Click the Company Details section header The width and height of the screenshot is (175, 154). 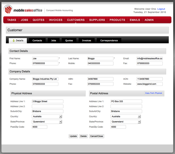pyautogui.click(x=87, y=72)
